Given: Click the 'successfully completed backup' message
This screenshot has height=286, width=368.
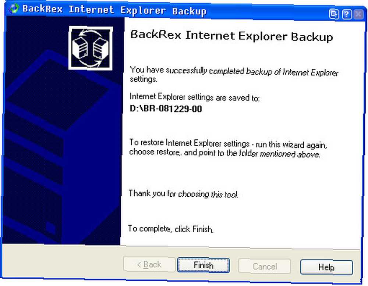Looking at the screenshot, I should pos(234,74).
